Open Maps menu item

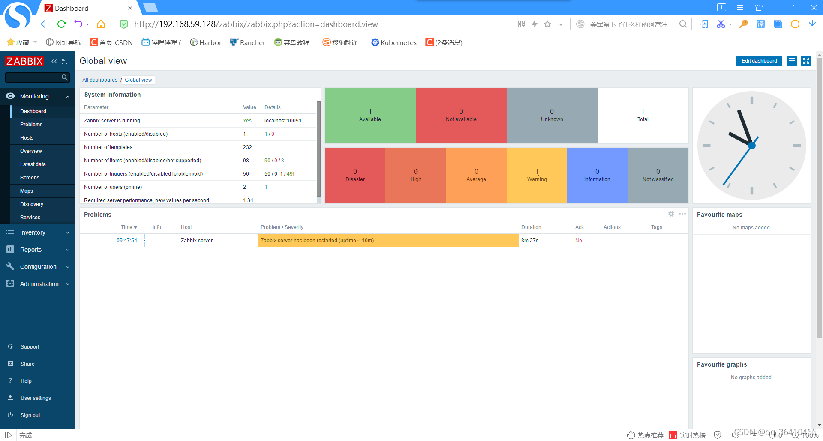click(x=27, y=191)
